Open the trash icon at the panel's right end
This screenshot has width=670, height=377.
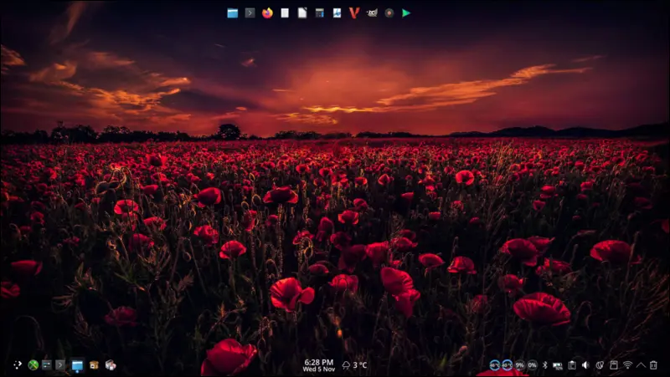[x=653, y=365]
